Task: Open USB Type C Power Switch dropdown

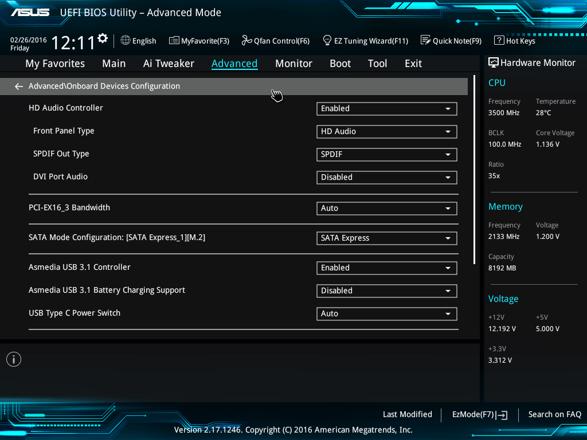Action: 386,313
